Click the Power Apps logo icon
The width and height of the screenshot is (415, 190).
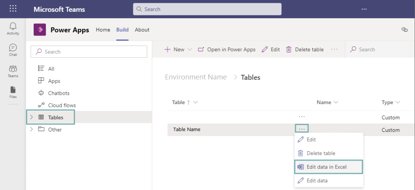40,30
